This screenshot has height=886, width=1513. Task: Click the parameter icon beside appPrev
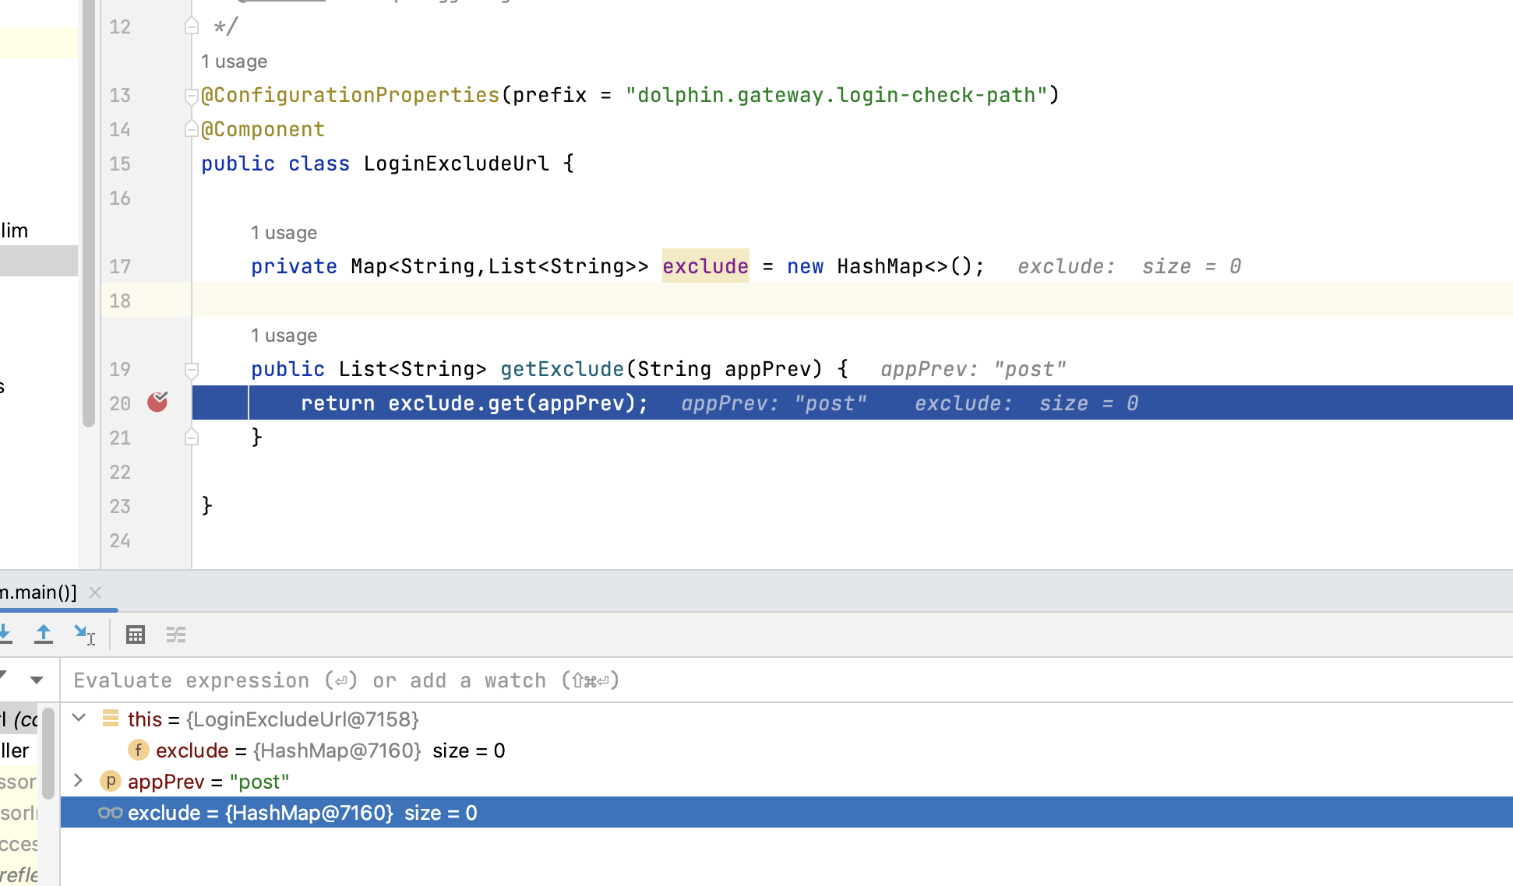(x=111, y=781)
